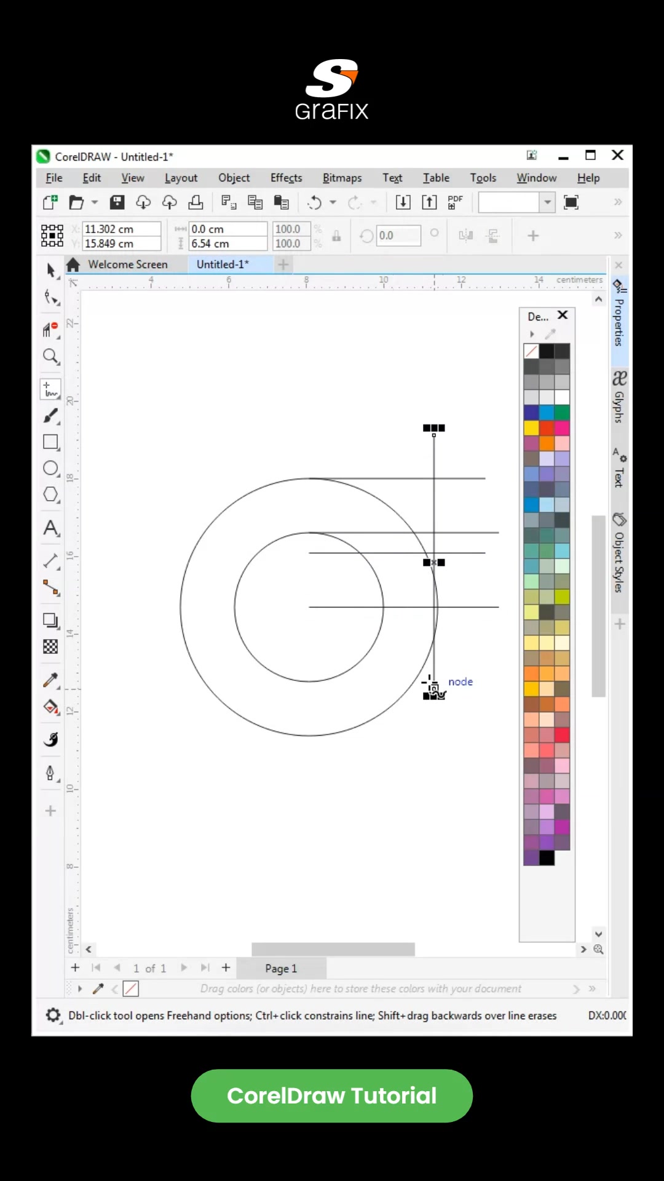This screenshot has width=664, height=1181.
Task: Click Publish to PDF icon
Action: click(x=455, y=202)
